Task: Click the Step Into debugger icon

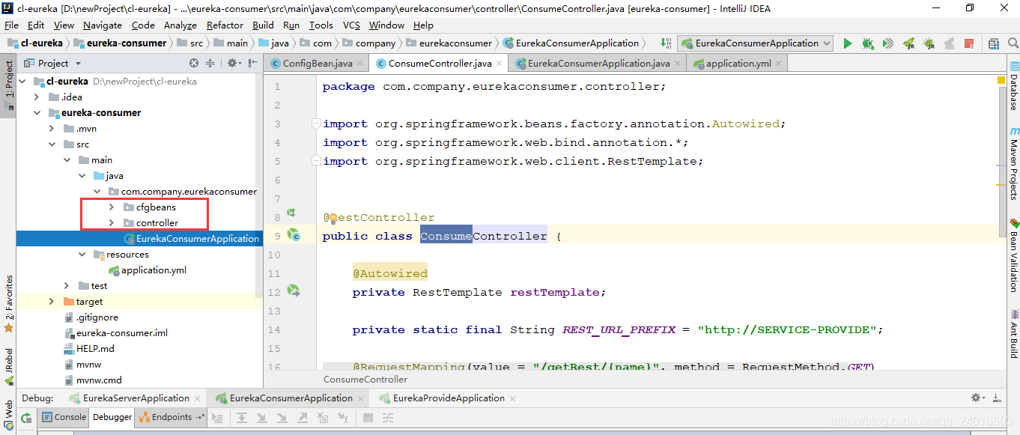Action: [262, 418]
